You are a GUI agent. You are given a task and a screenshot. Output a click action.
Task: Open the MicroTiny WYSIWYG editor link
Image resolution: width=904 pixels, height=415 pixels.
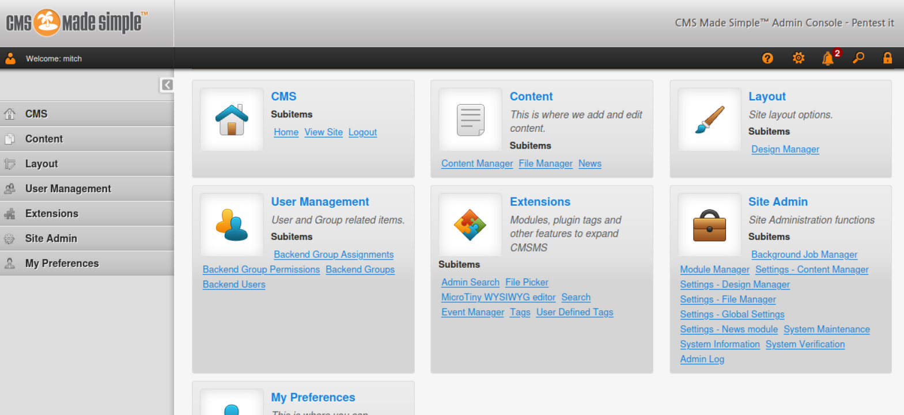pos(498,297)
